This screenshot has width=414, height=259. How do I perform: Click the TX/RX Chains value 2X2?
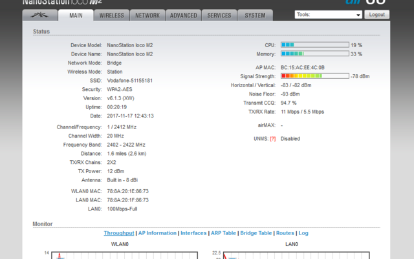click(111, 163)
